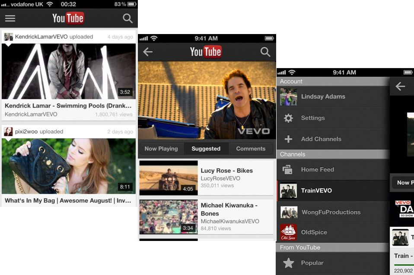Click the LucyRoseVEVO channel name

(220, 178)
